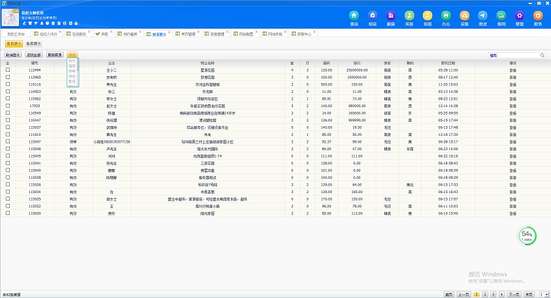Open the page number combo box

click(544, 294)
